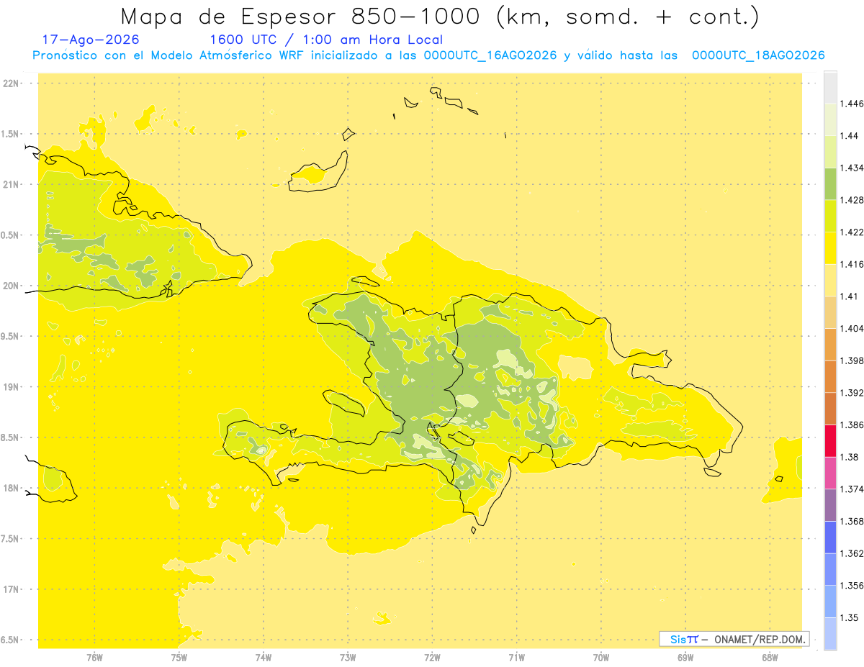
Task: Click the legend value 1.398
Action: tap(852, 360)
